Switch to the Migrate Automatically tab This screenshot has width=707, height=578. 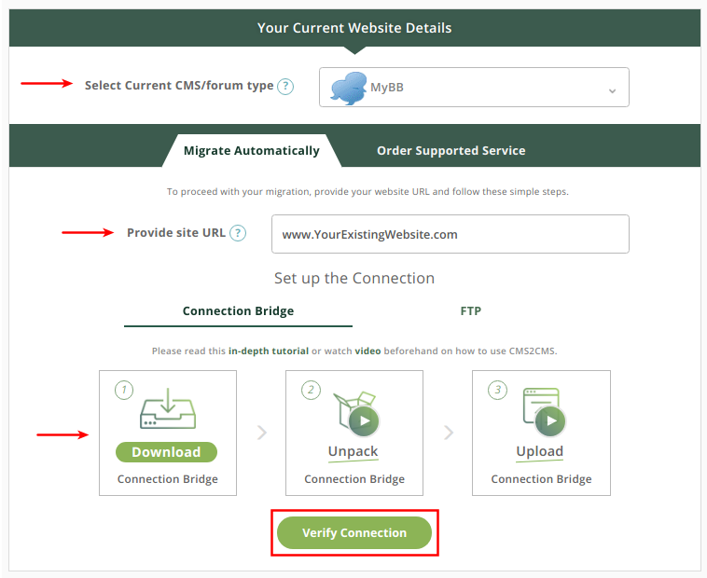pos(252,150)
